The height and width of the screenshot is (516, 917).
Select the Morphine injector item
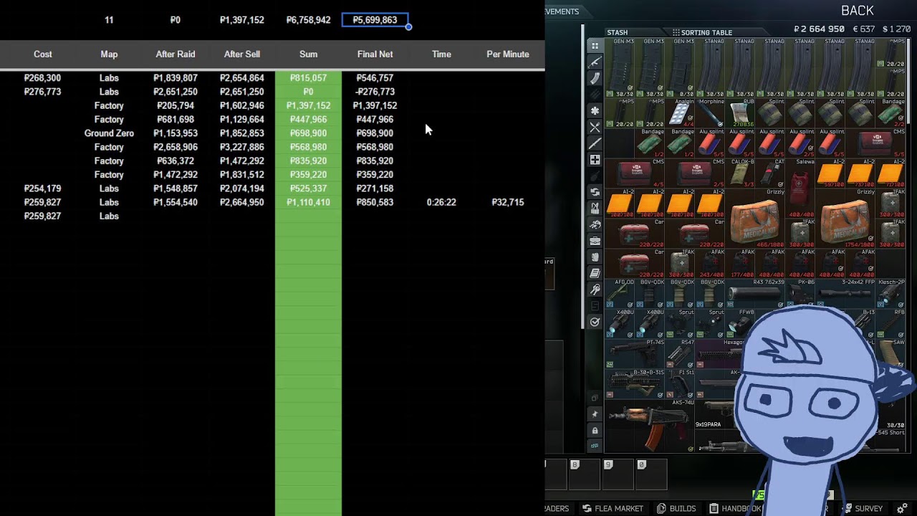click(710, 113)
